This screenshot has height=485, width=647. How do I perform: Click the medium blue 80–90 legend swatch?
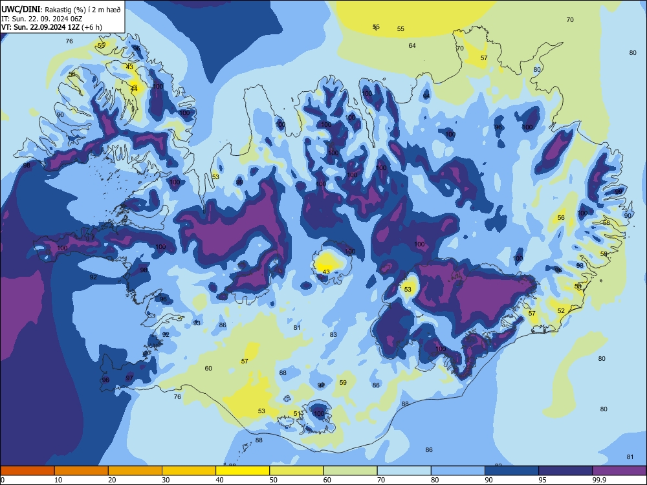(x=458, y=471)
